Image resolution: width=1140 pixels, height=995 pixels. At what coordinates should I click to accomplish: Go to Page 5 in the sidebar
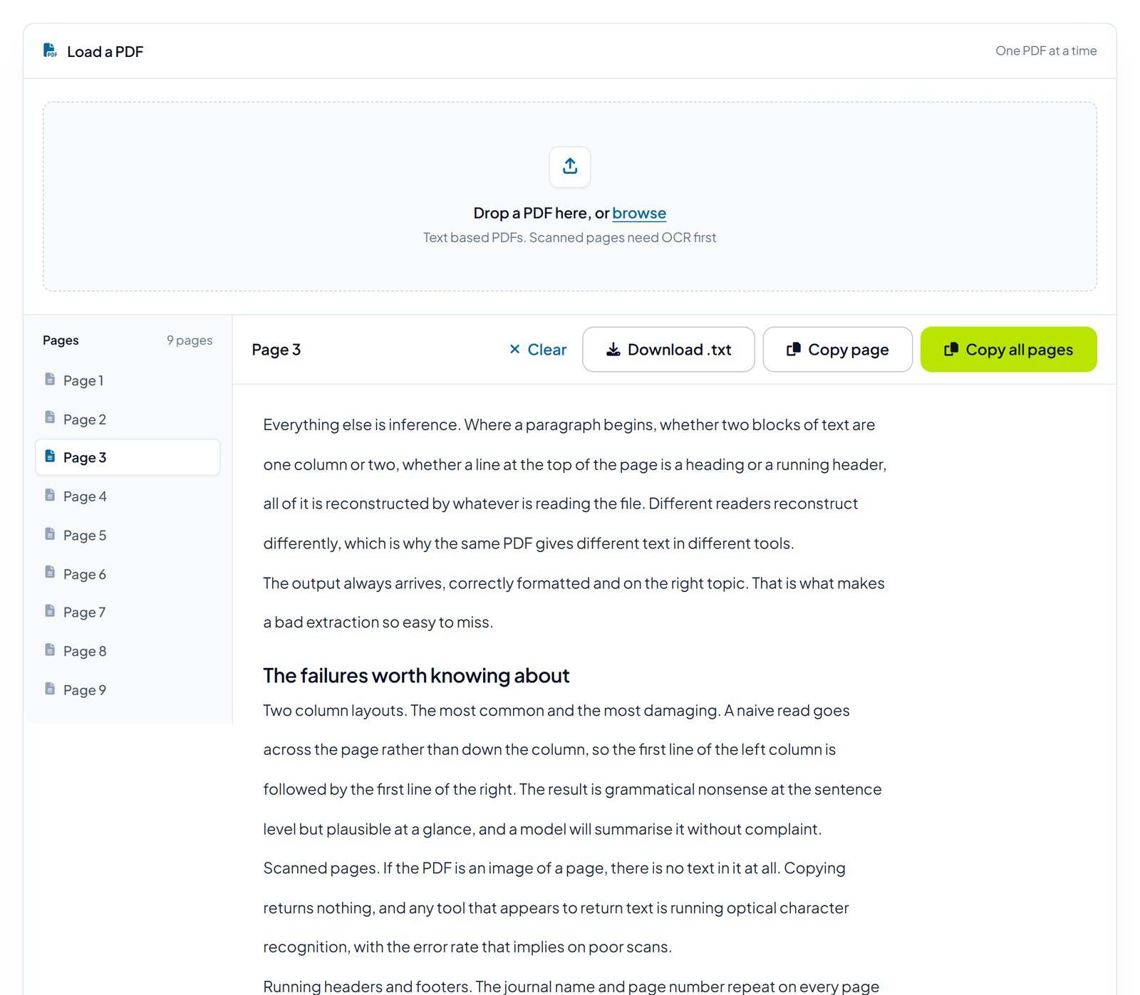click(128, 535)
